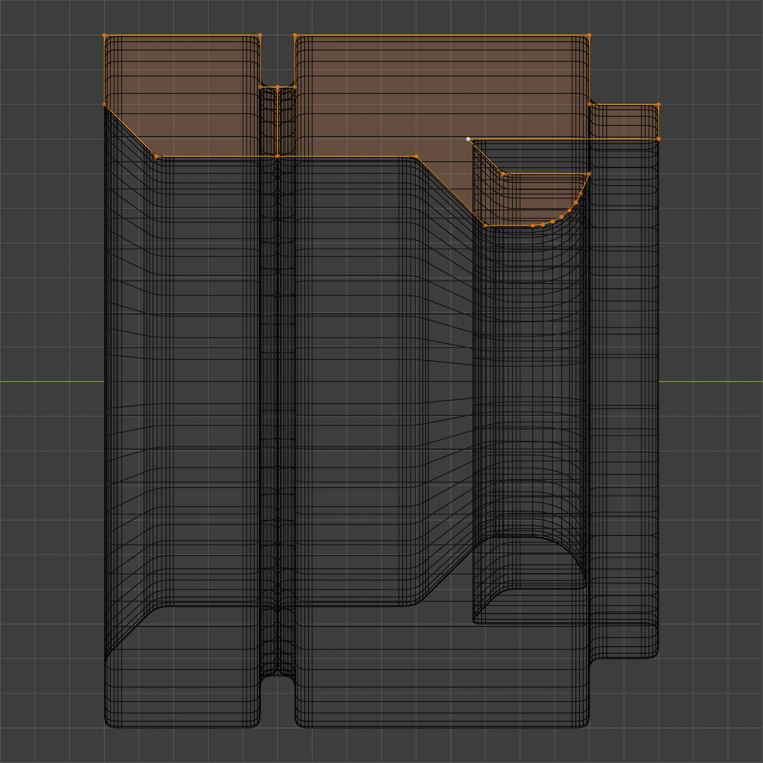Click the left edge vertex above the chamfer
763x763 pixels.
[104, 105]
